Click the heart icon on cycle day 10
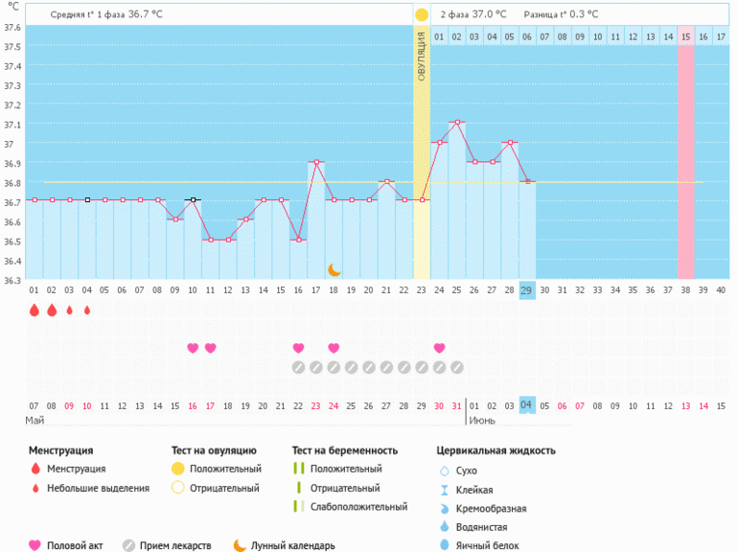The height and width of the screenshot is (552, 738). point(193,348)
